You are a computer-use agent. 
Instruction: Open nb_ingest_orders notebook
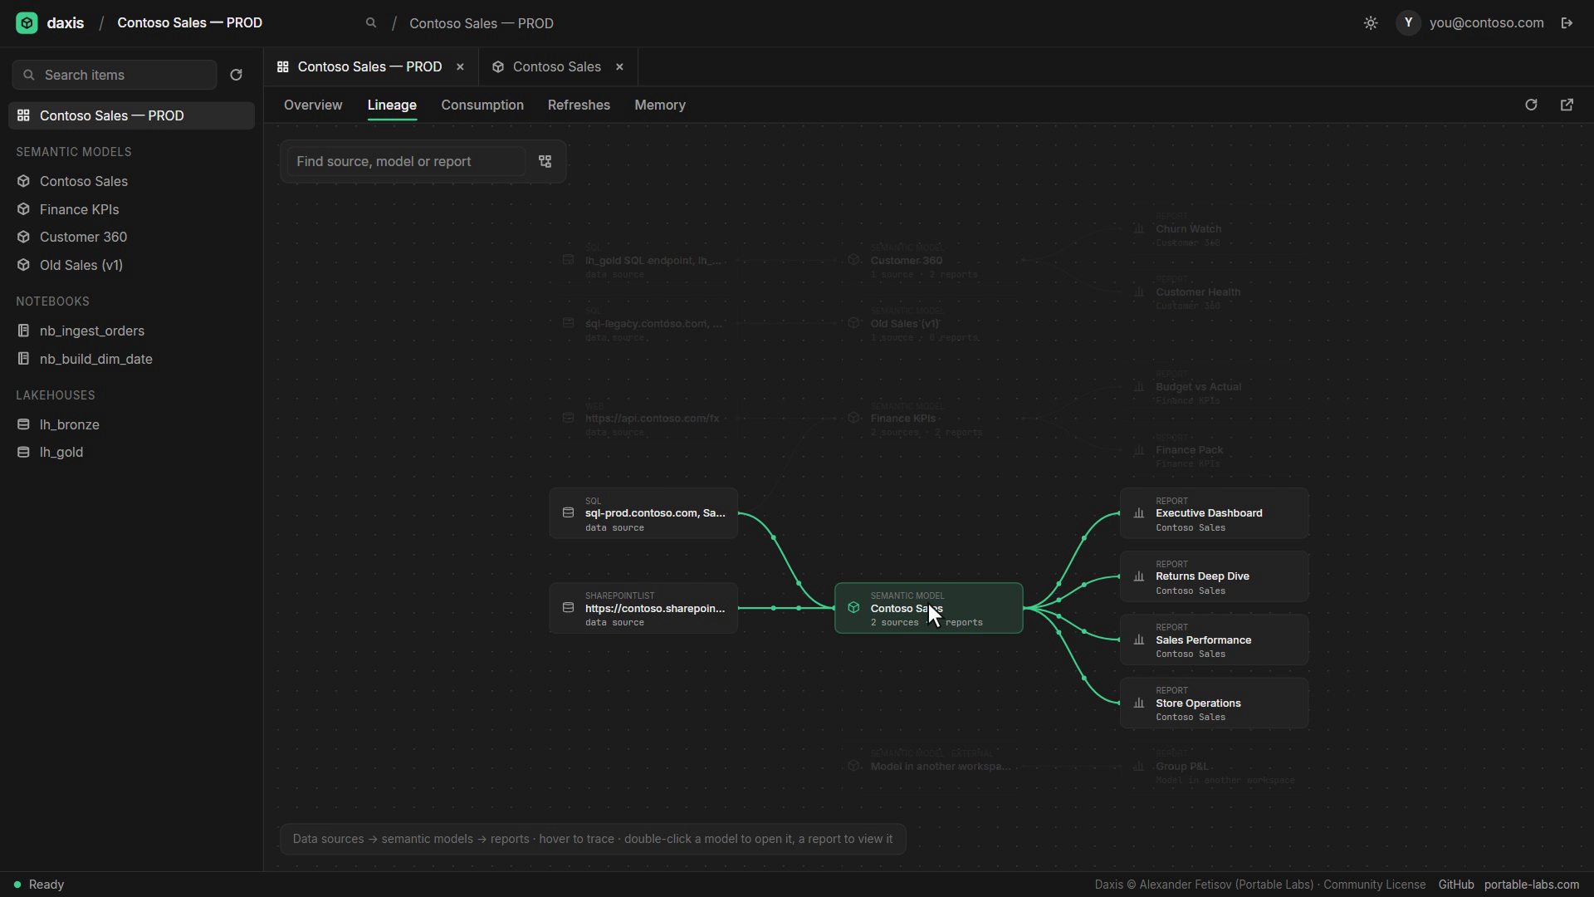pos(131,331)
